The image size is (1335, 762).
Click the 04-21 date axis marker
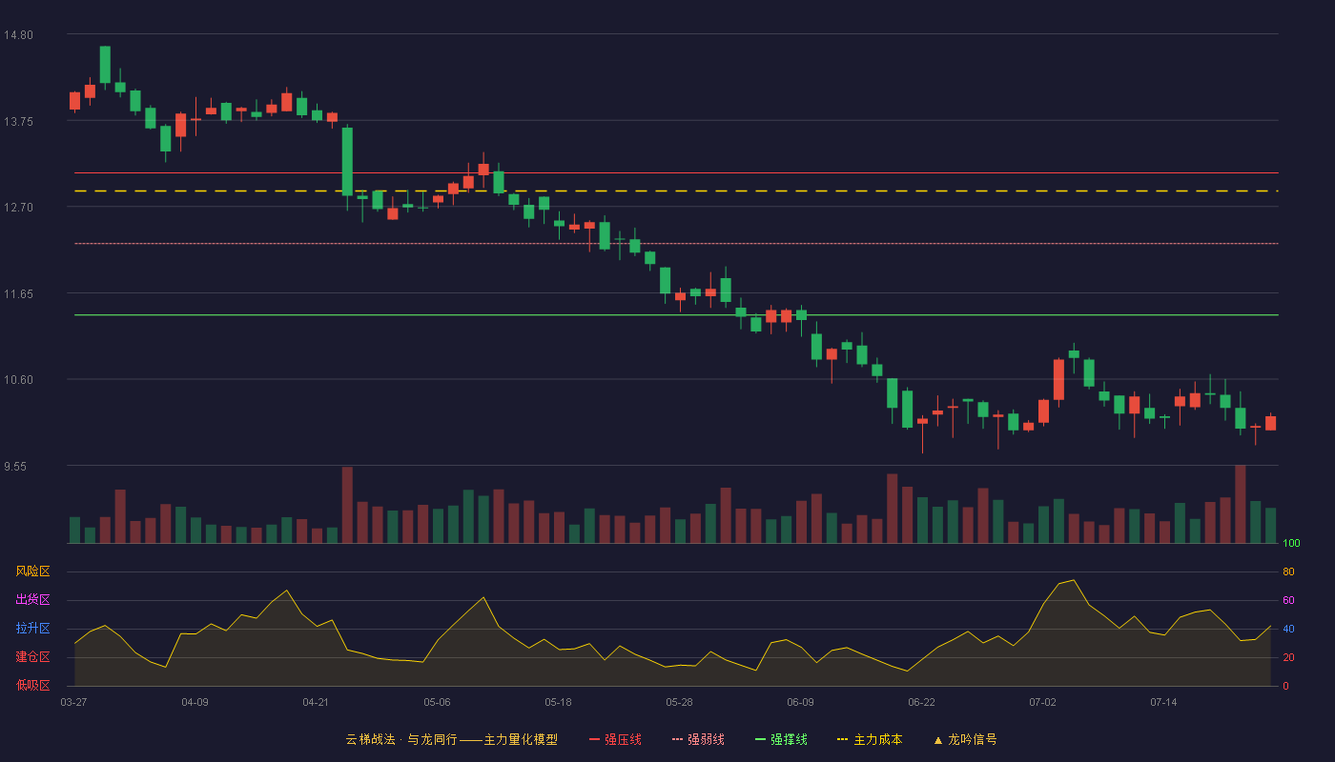[316, 702]
